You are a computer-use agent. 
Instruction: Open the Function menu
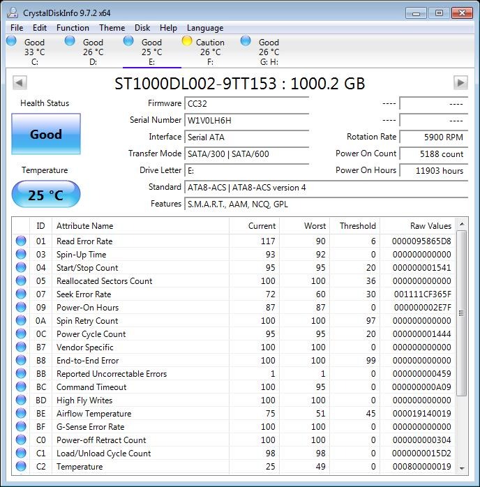(73, 28)
